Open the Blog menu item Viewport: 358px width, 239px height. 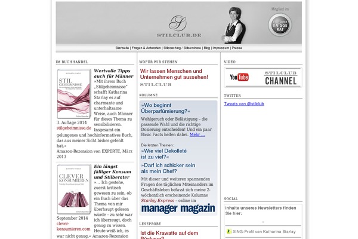click(207, 48)
